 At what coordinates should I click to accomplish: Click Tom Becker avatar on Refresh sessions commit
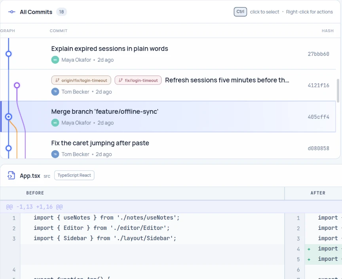(x=55, y=92)
